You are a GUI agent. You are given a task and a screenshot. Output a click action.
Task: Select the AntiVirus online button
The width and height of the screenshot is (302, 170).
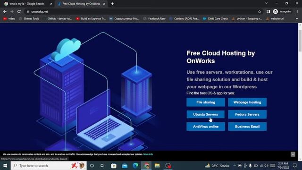click(206, 127)
